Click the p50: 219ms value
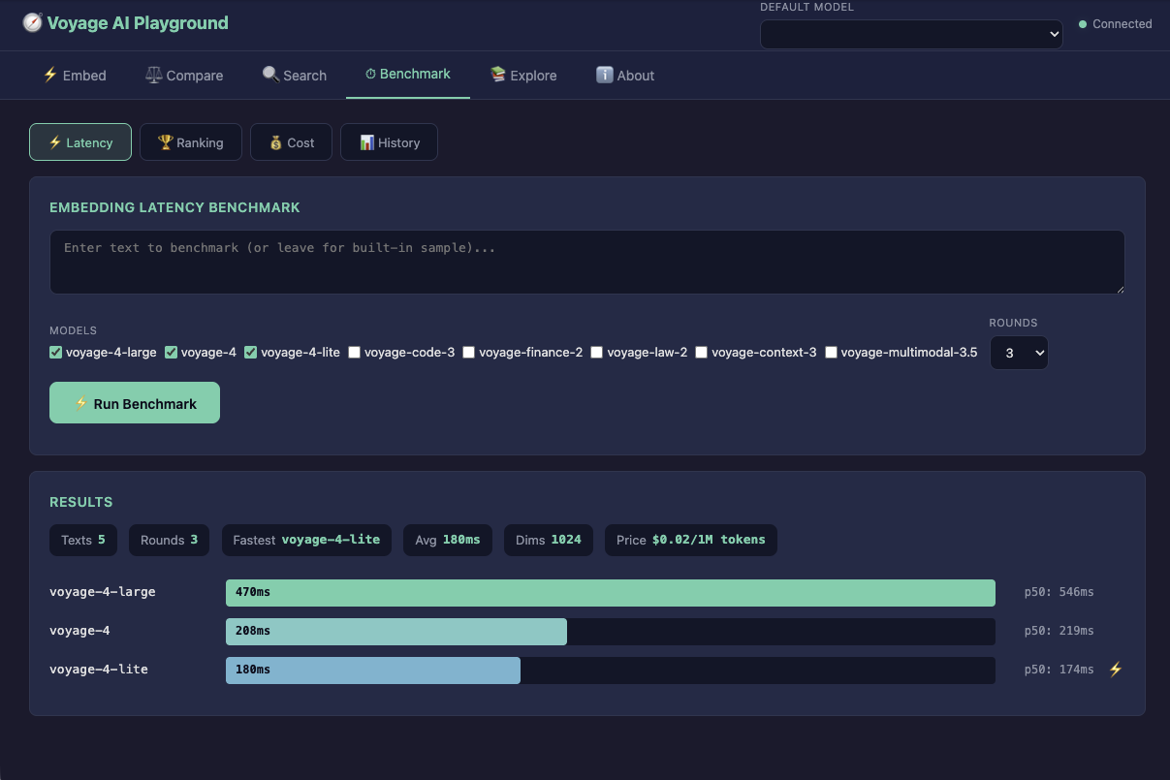 coord(1059,631)
